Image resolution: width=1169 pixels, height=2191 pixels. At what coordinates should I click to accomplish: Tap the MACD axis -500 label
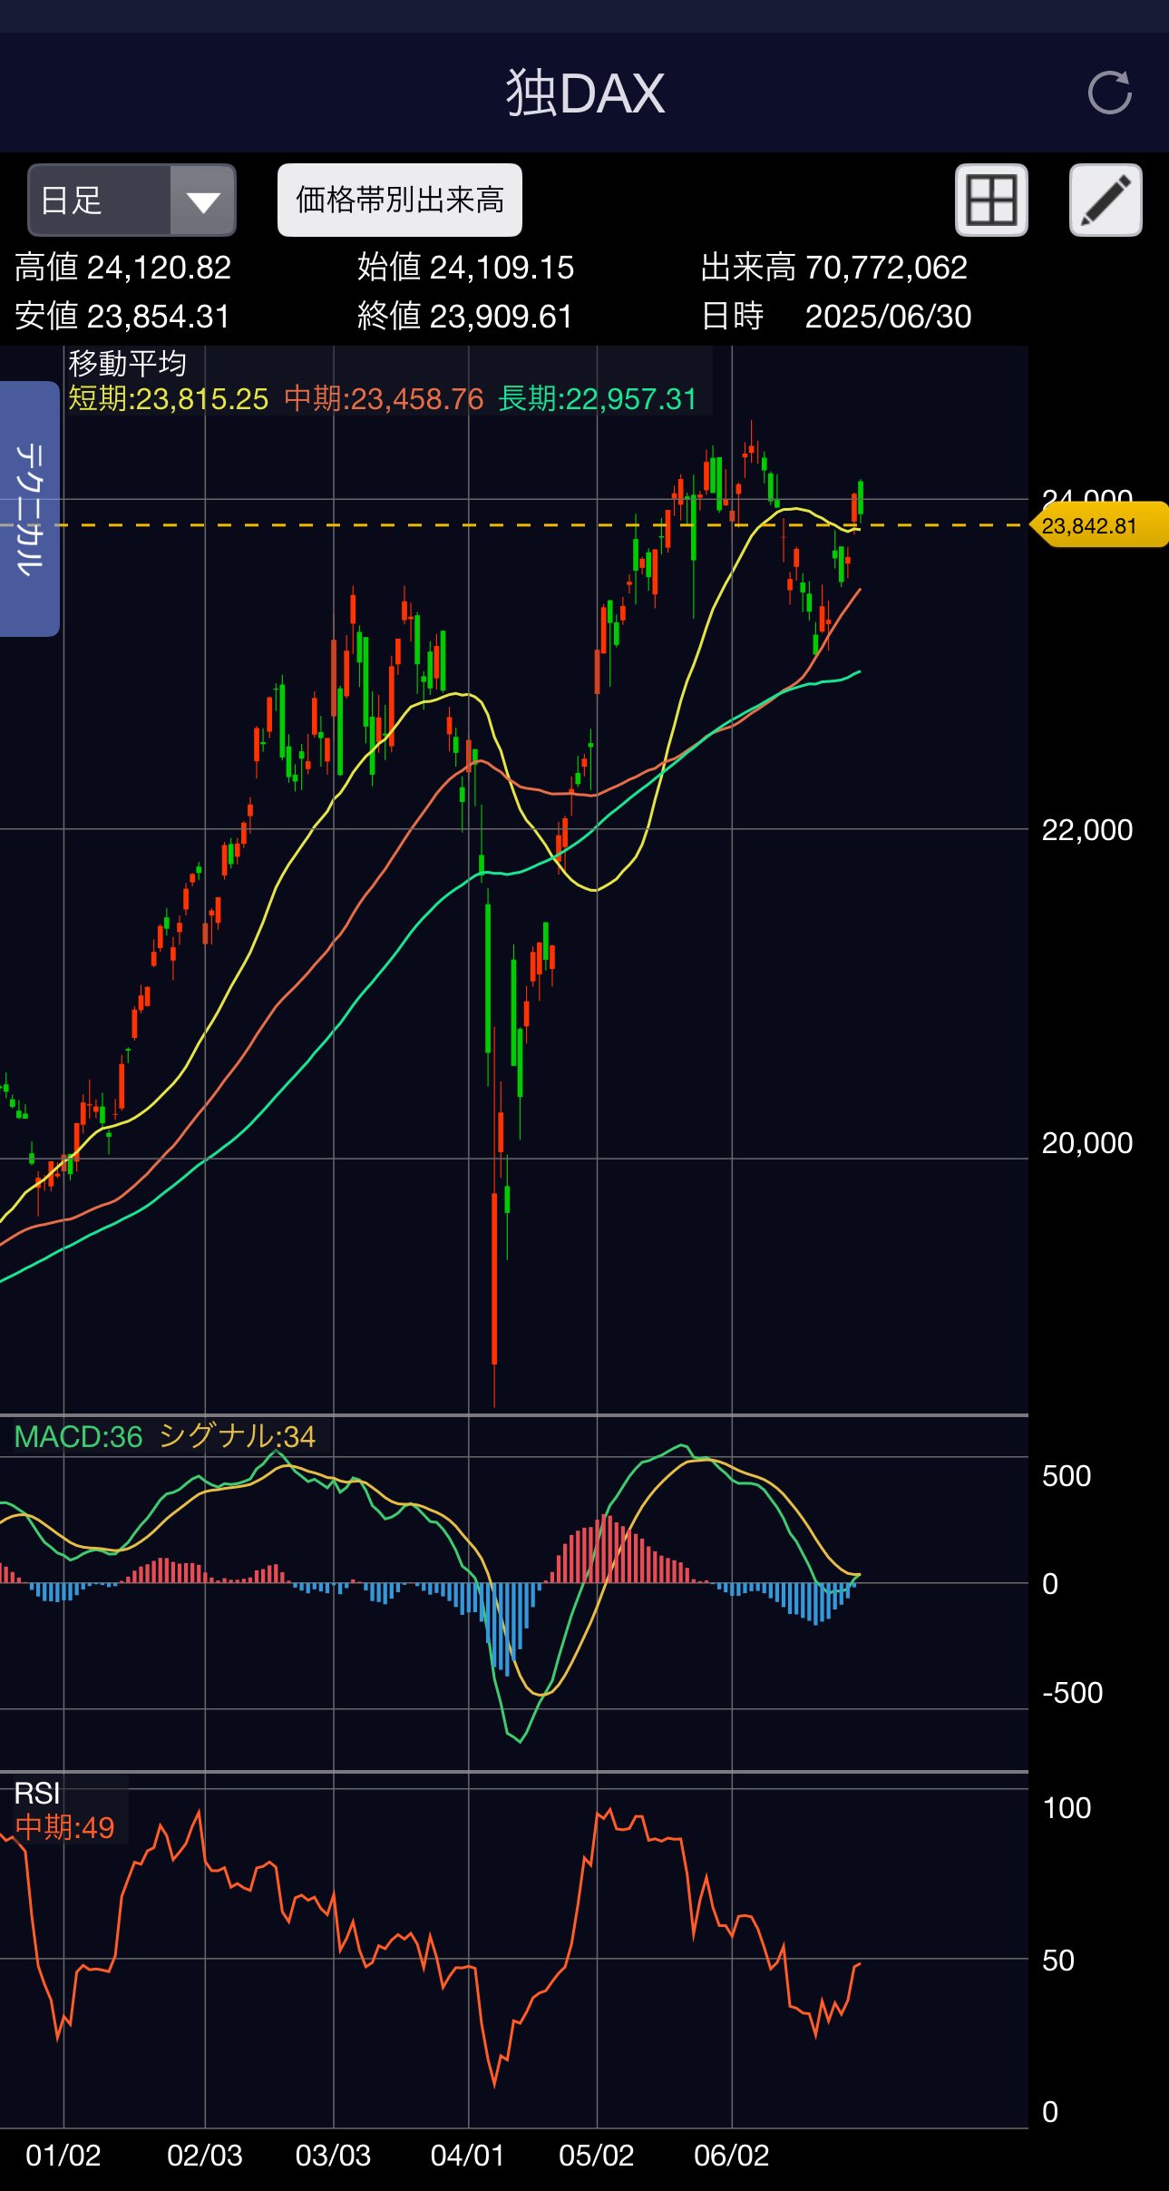click(x=1073, y=1693)
